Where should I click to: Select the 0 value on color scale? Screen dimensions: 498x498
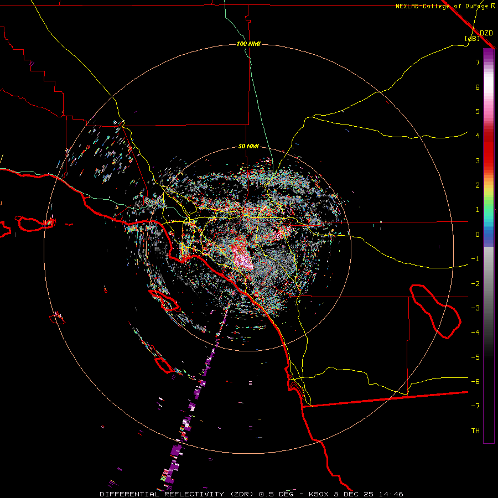pos(478,235)
